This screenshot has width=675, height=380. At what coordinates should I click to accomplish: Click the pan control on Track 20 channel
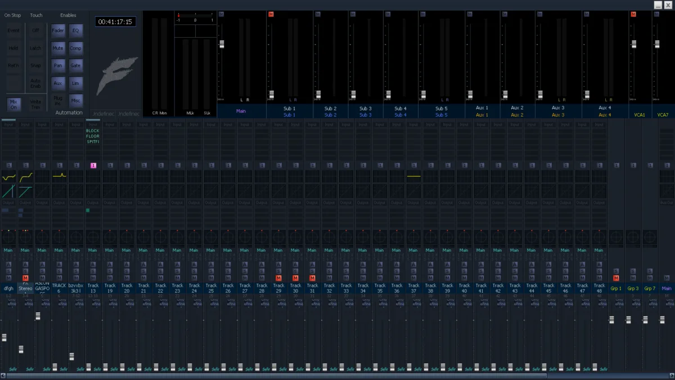click(x=127, y=238)
